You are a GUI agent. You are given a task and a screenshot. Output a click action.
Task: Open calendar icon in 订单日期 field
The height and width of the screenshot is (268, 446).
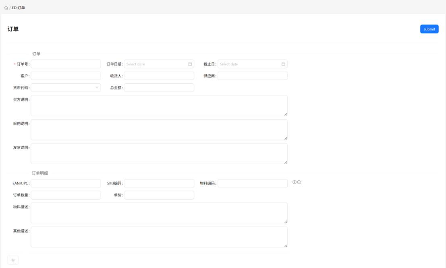190,64
